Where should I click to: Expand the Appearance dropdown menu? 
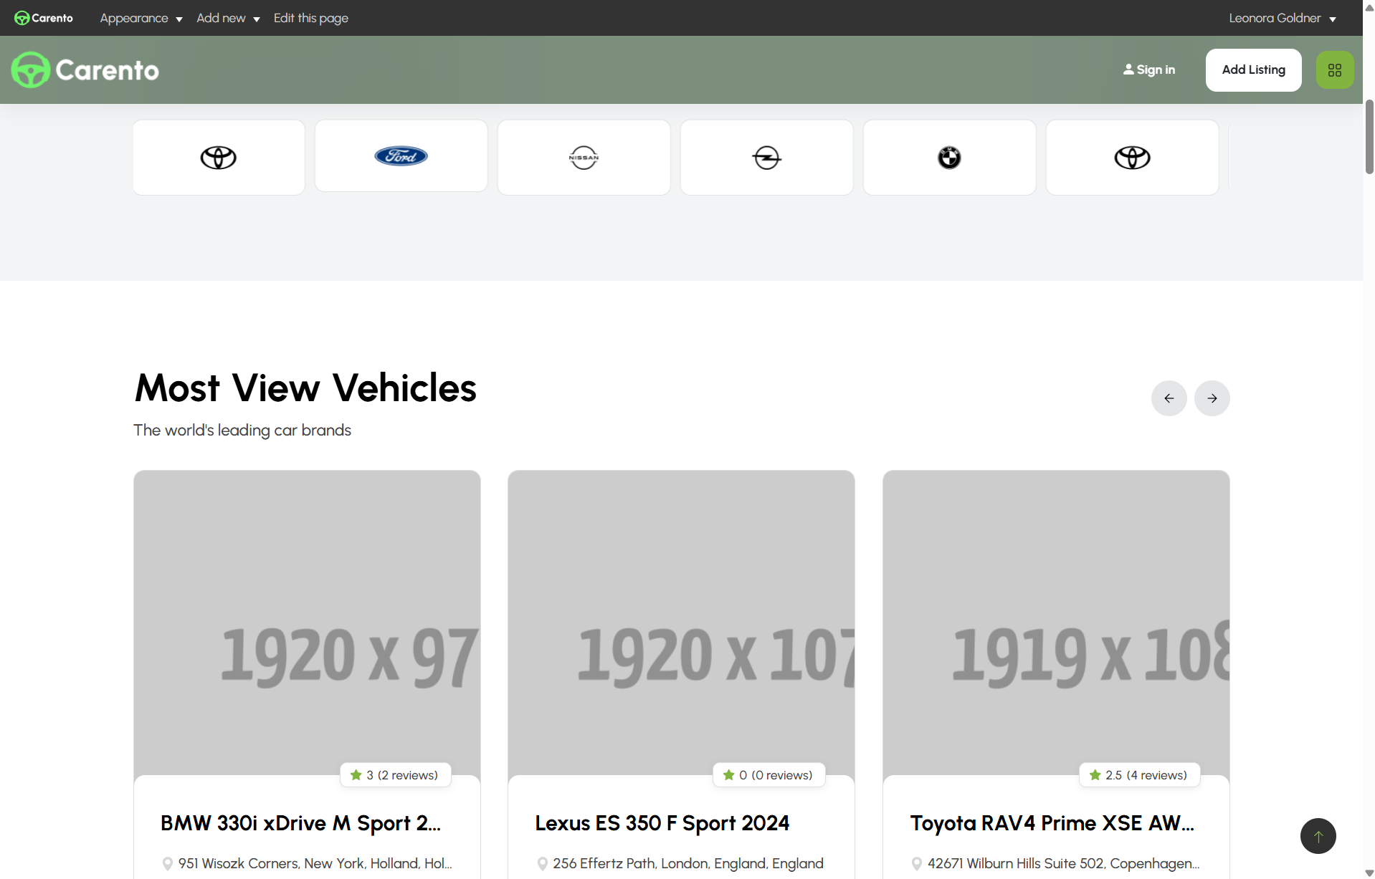pos(141,18)
